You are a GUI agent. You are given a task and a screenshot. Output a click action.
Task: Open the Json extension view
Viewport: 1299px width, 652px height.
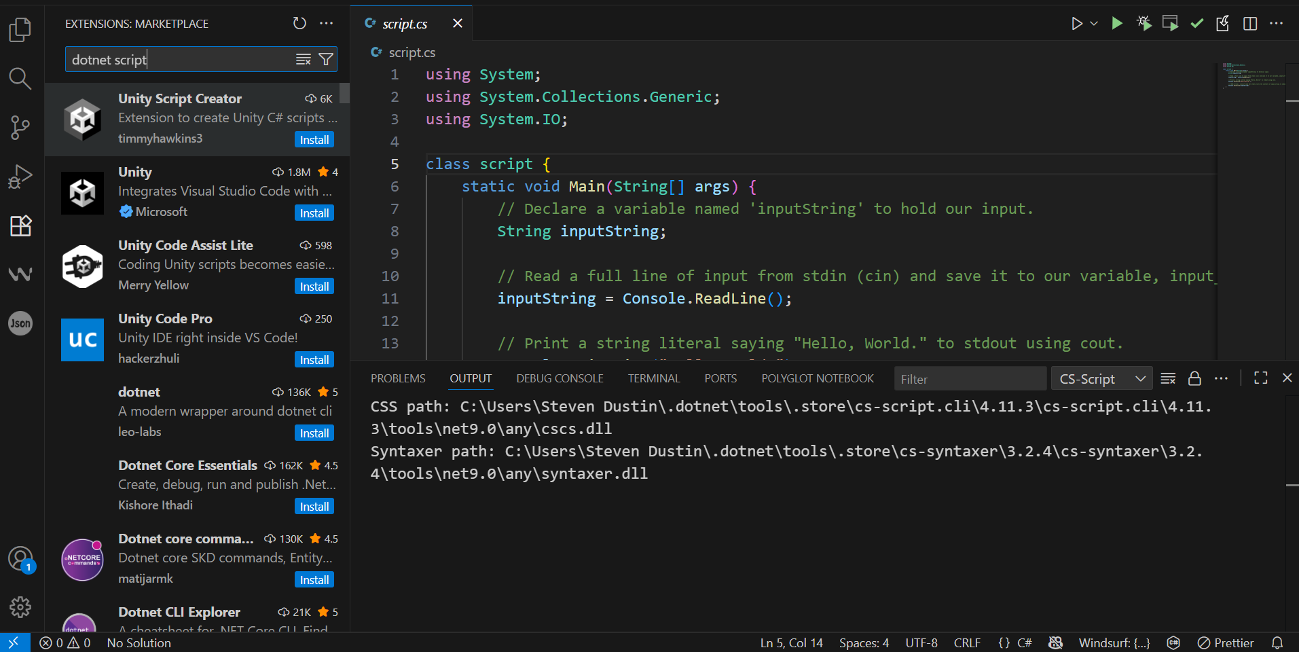[x=20, y=323]
